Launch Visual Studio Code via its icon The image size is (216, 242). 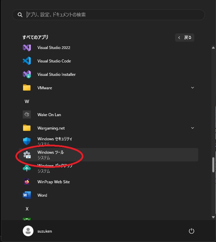(x=27, y=61)
